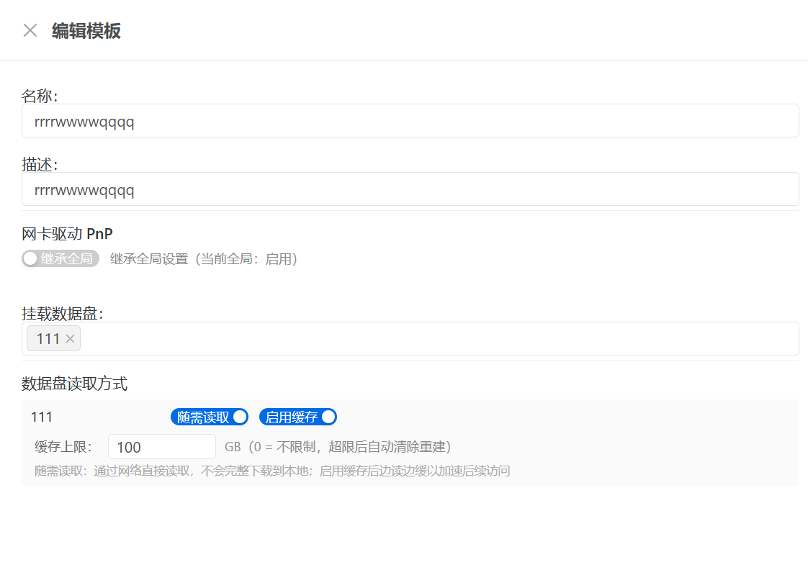Click the 继承全局设置 status description text
The width and height of the screenshot is (808, 570).
(204, 259)
